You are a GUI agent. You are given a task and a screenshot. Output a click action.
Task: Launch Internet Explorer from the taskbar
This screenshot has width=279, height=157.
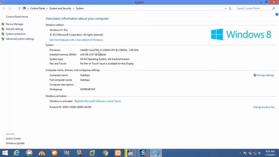pos(17,153)
